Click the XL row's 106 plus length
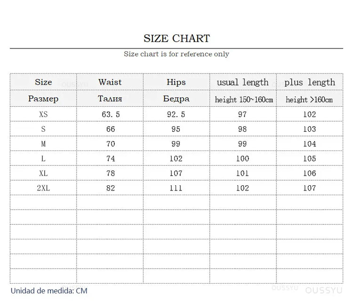 tap(309, 173)
